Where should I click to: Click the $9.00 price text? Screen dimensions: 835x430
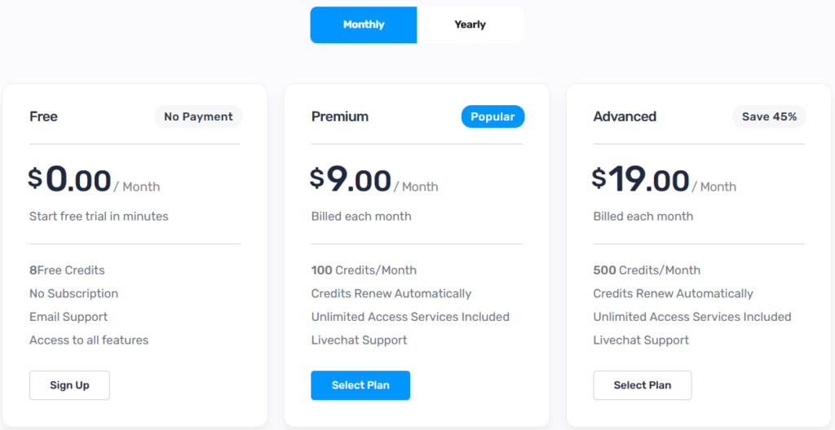coord(351,180)
